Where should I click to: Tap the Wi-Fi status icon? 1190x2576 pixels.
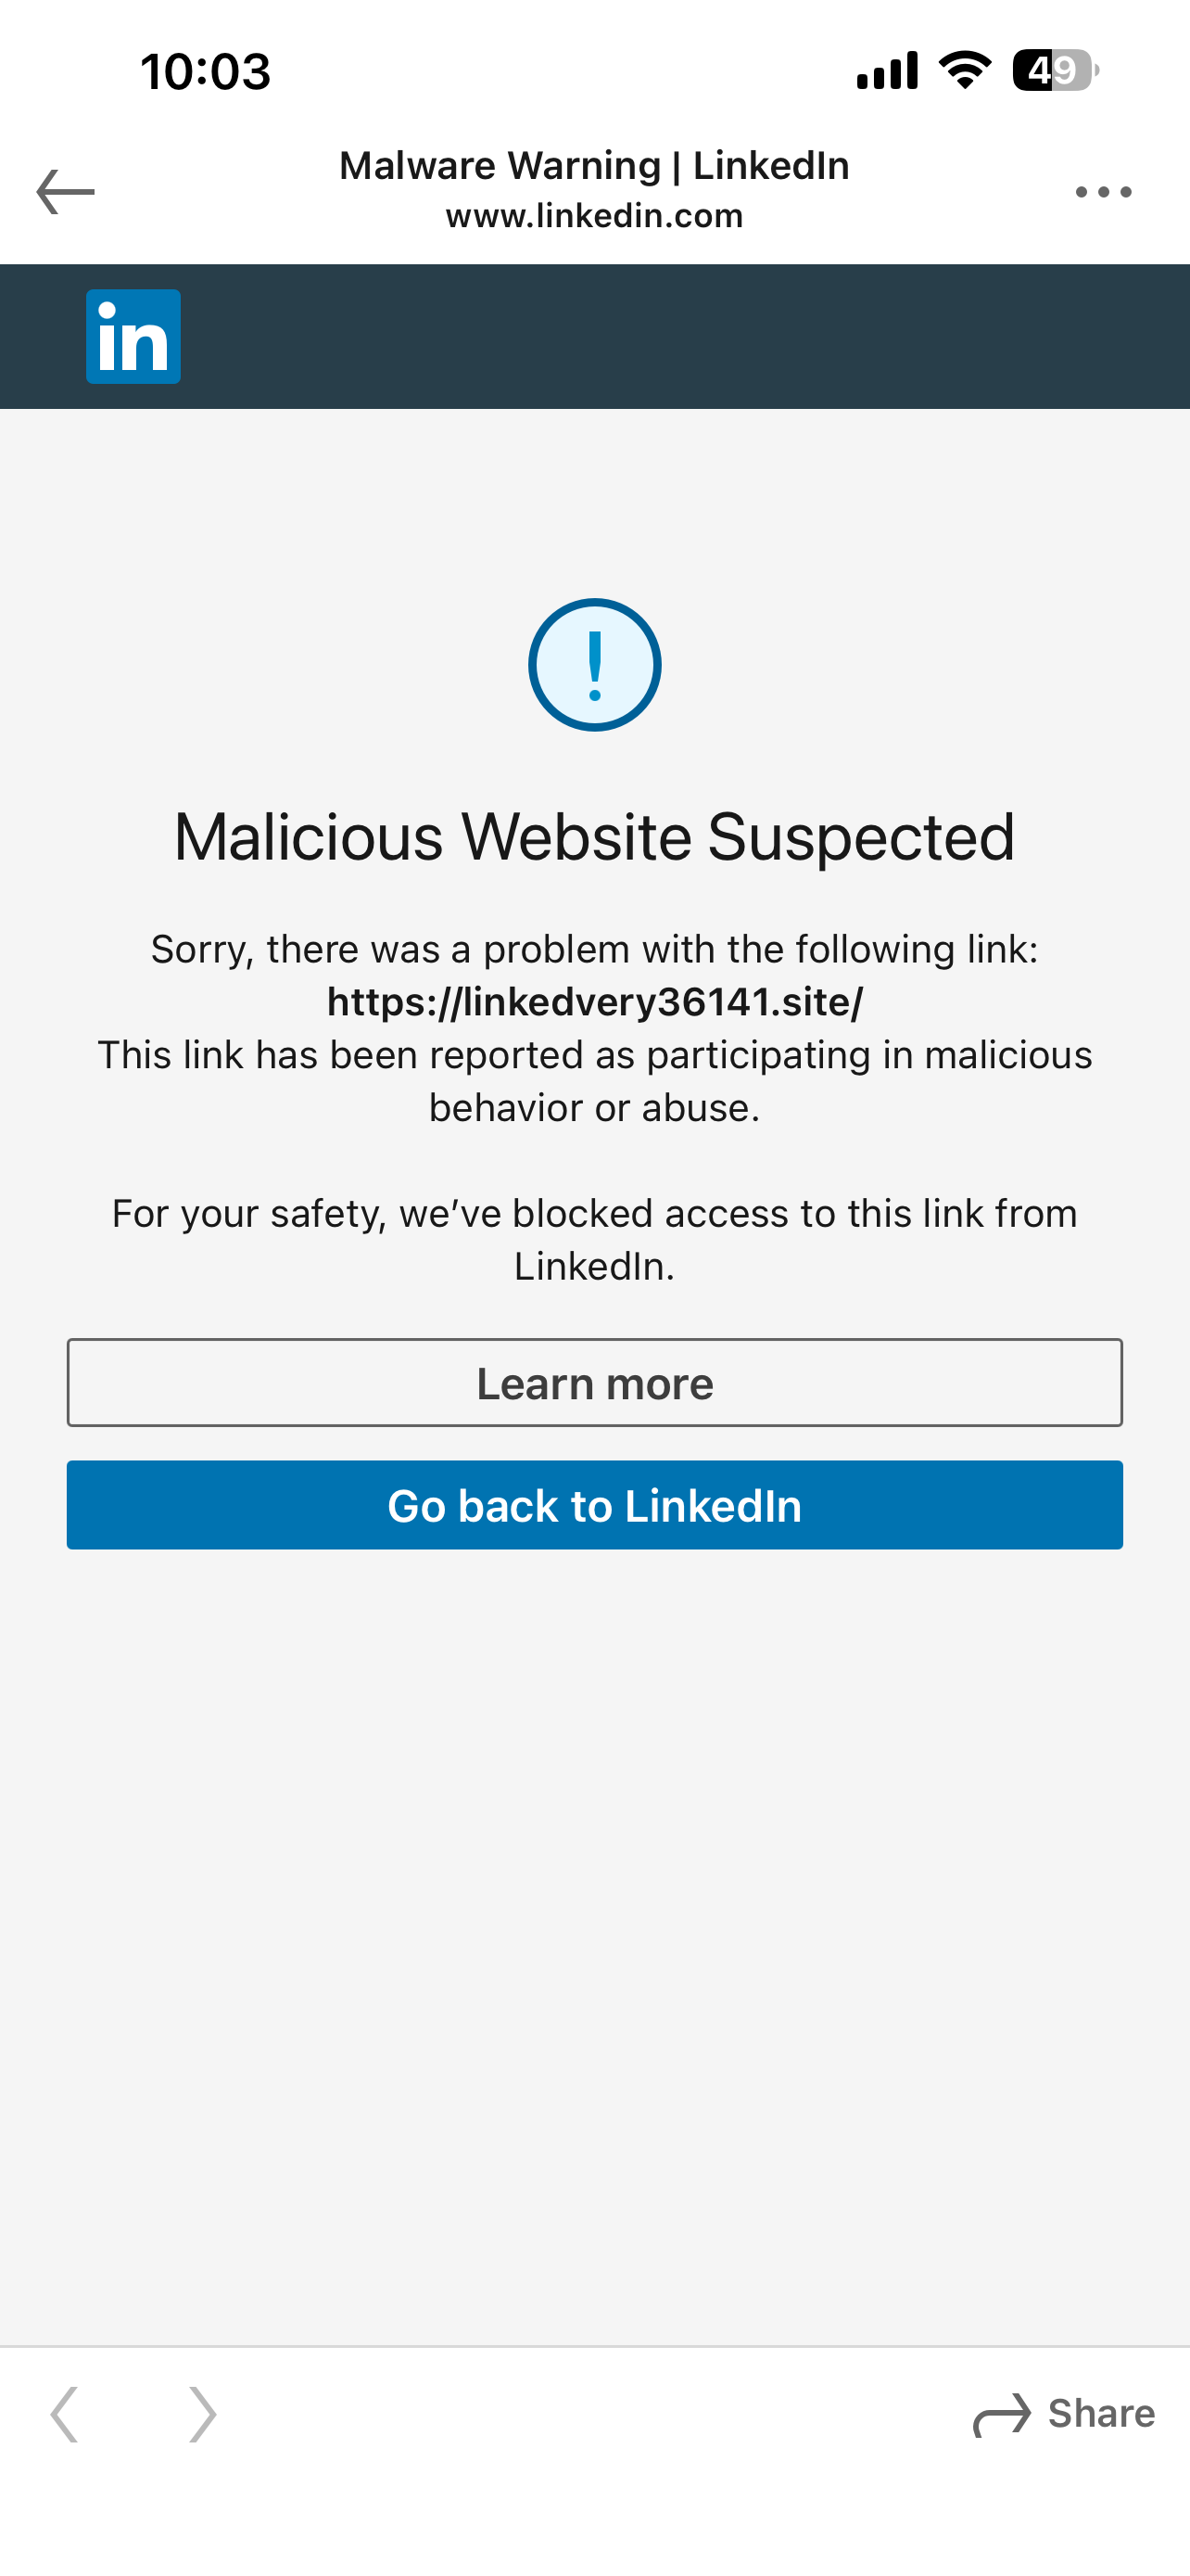pos(964,70)
